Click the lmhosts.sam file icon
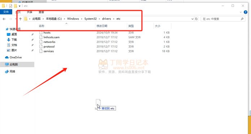The width and height of the screenshot is (251, 134). pos(41,37)
